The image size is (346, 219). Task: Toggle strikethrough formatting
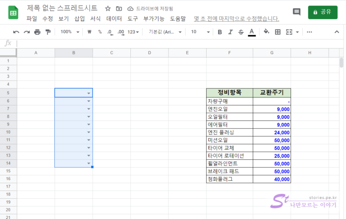pyautogui.click(x=241, y=32)
